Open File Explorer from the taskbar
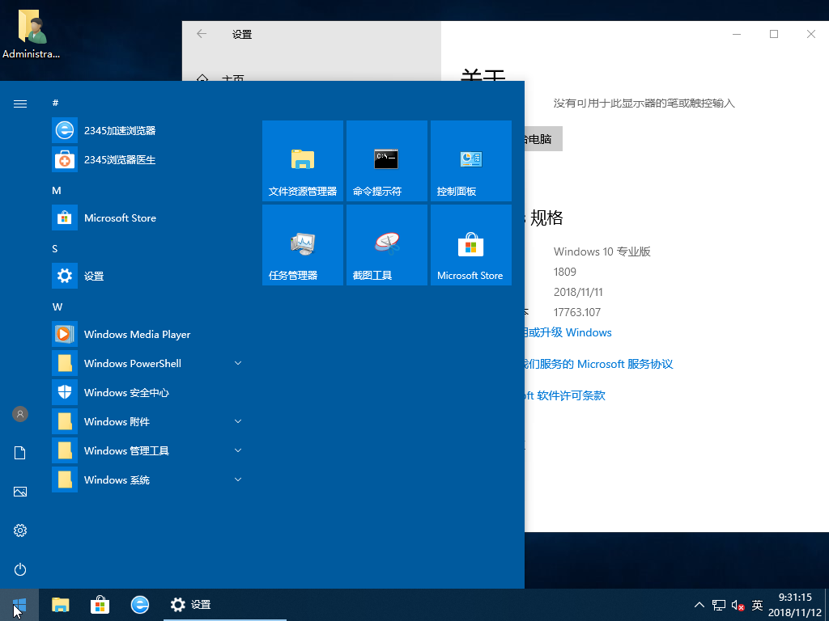The height and width of the screenshot is (621, 829). click(60, 605)
